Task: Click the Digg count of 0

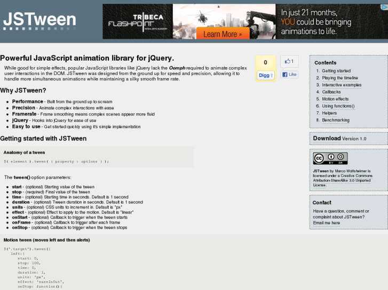Action: click(x=265, y=62)
